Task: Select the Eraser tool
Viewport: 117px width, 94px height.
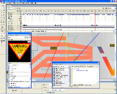Action: click(x=4, y=25)
